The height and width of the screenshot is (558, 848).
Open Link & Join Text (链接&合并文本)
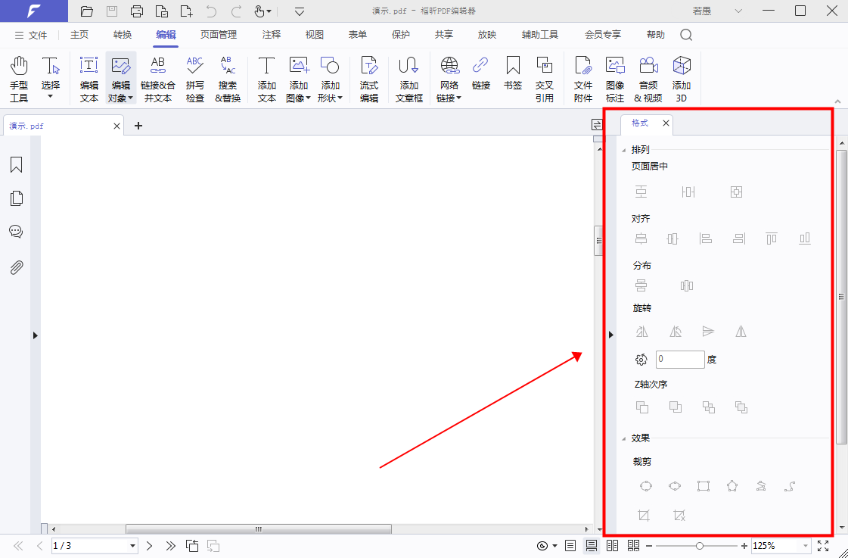pyautogui.click(x=158, y=79)
